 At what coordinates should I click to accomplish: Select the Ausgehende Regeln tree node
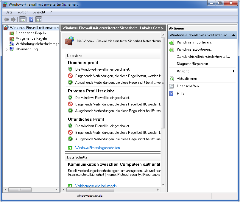pyautogui.click(x=31, y=38)
